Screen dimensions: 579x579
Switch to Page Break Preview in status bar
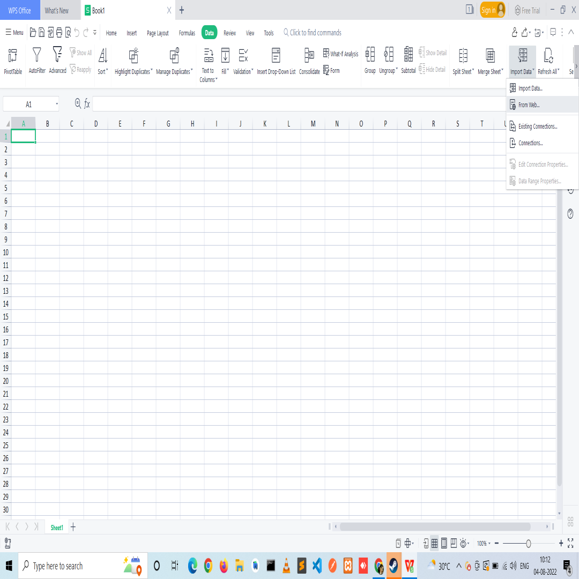click(x=454, y=543)
